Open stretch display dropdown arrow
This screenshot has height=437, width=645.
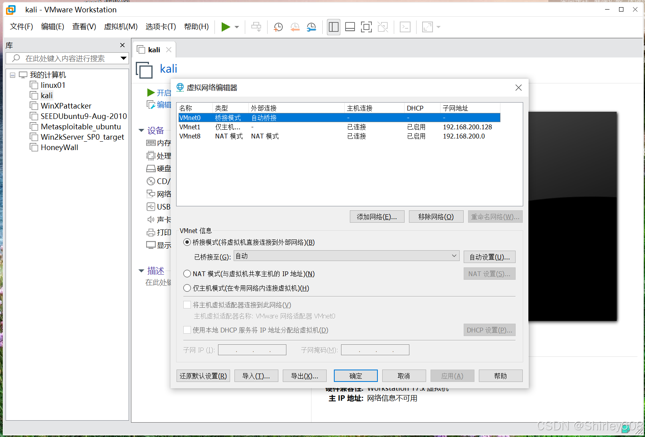click(x=439, y=27)
